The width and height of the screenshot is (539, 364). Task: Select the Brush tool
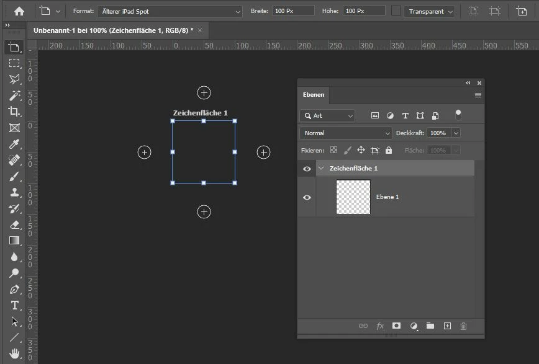coord(14,177)
